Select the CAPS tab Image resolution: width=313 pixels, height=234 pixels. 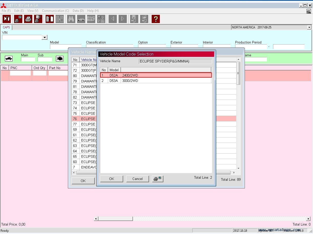6,27
